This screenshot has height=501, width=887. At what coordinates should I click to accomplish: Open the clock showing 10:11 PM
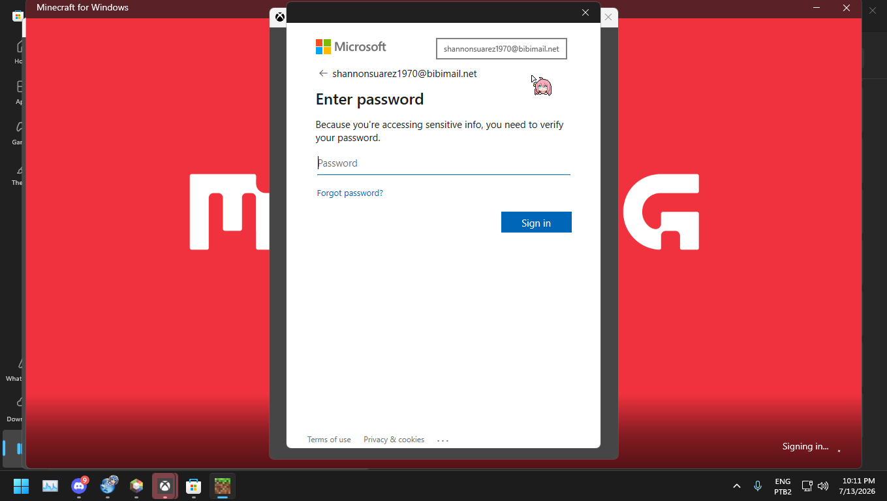pos(857,486)
